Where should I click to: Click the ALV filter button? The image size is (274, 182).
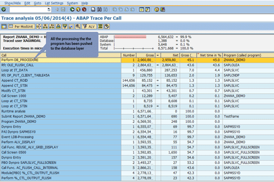tap(89, 26)
